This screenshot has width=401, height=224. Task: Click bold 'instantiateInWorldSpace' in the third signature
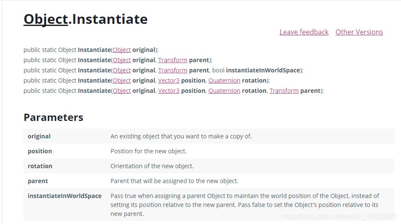pyautogui.click(x=263, y=70)
